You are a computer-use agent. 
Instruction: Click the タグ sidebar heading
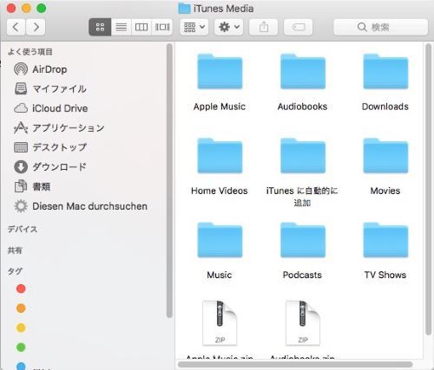pyautogui.click(x=15, y=271)
